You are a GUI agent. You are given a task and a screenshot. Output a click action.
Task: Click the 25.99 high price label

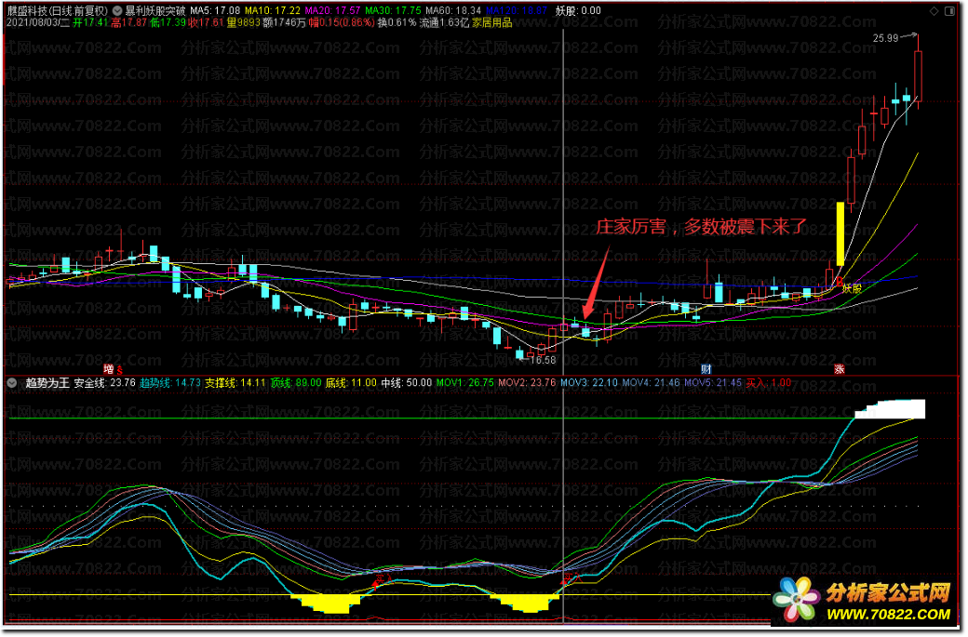[886, 38]
